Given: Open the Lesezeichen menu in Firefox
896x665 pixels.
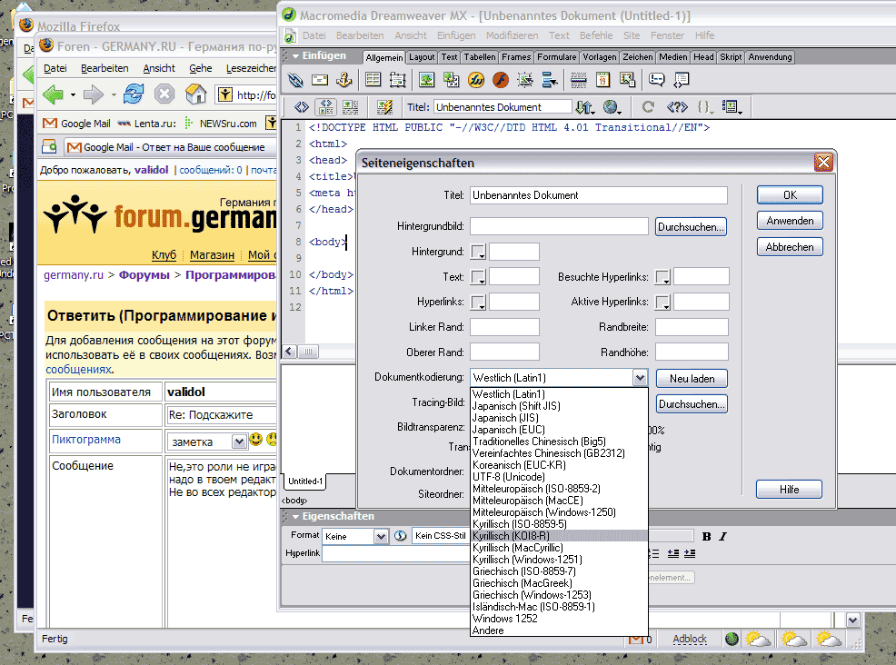Looking at the screenshot, I should pos(252,68).
